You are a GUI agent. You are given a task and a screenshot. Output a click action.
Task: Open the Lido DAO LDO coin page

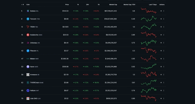(35, 99)
